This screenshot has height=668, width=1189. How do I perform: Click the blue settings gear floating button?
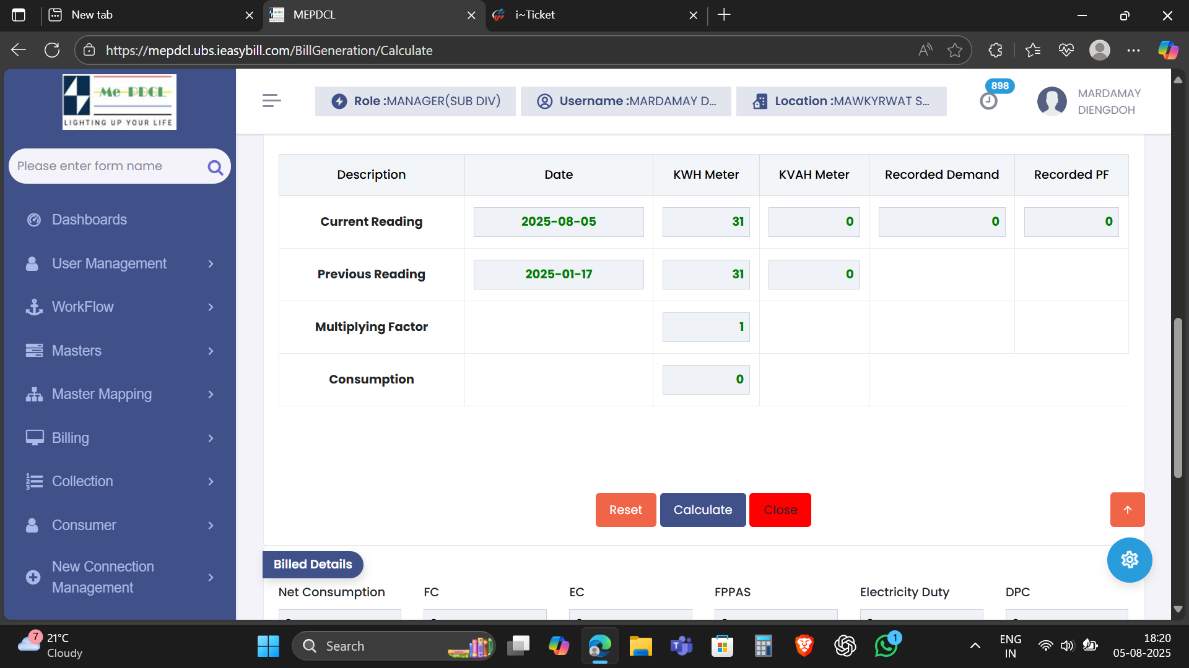[1129, 560]
